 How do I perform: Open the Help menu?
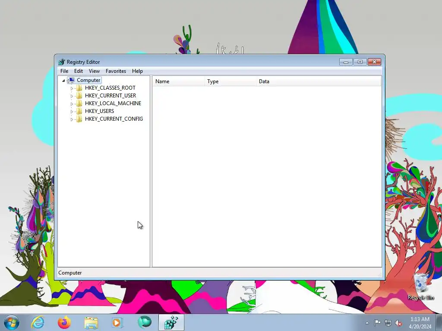pos(137,71)
